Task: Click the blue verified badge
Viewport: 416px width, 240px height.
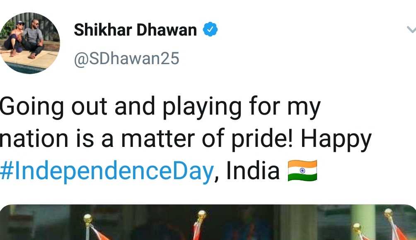Action: point(210,29)
